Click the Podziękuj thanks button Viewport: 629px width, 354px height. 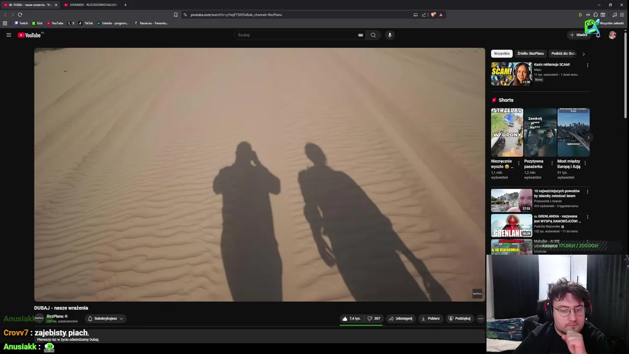click(459, 319)
